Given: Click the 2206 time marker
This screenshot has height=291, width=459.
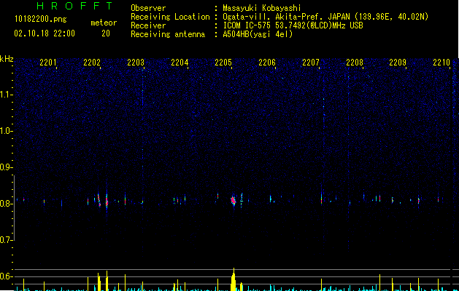Looking at the screenshot, I should [x=267, y=63].
